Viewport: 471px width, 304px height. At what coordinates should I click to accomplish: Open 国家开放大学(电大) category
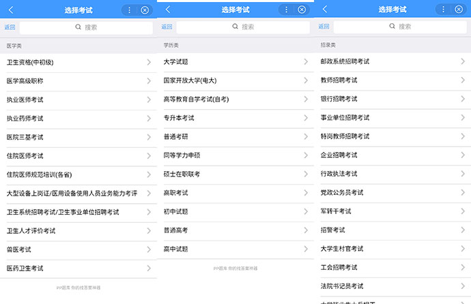[x=235, y=80]
